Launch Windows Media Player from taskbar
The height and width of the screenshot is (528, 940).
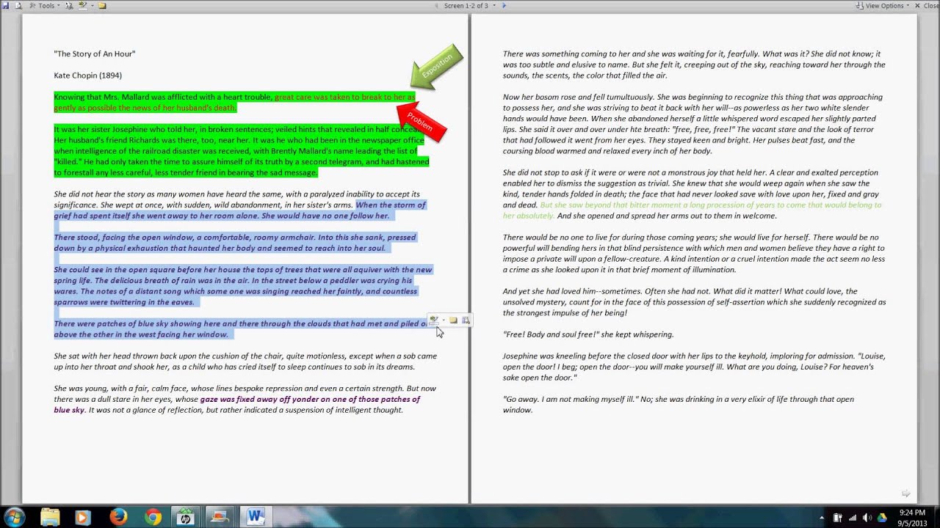coord(82,517)
